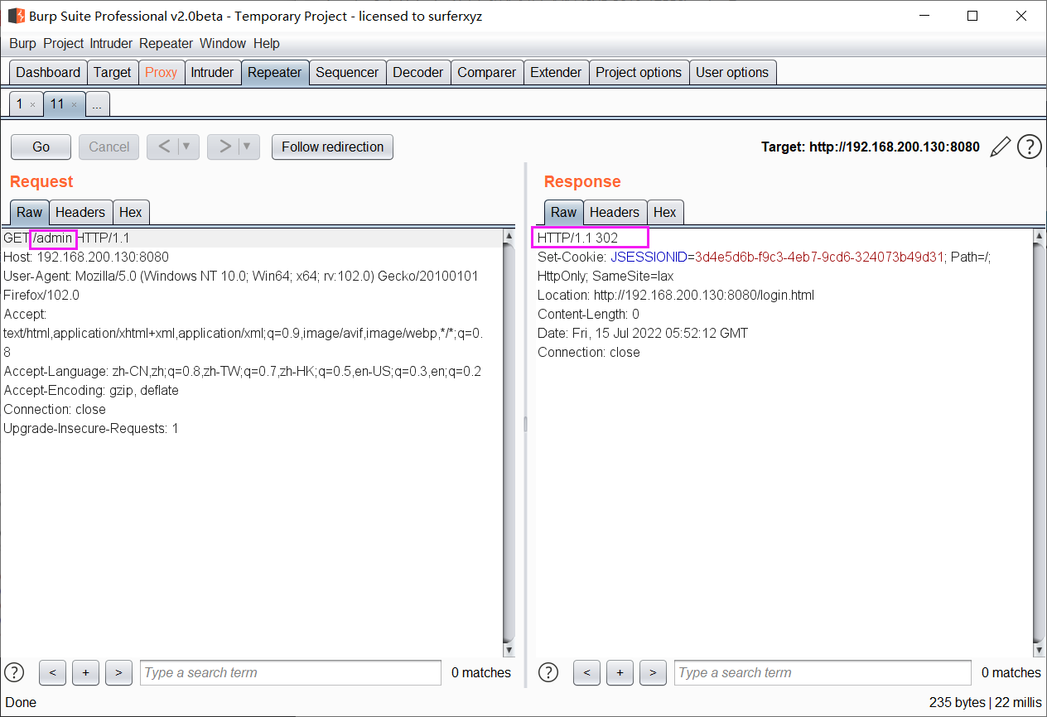Add a new Repeater tab with ...
Viewport: 1047px width, 717px height.
click(98, 105)
